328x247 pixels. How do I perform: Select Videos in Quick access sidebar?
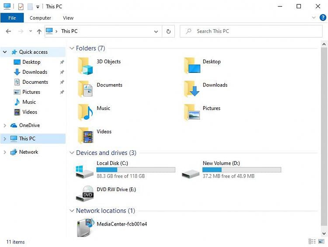[30, 112]
